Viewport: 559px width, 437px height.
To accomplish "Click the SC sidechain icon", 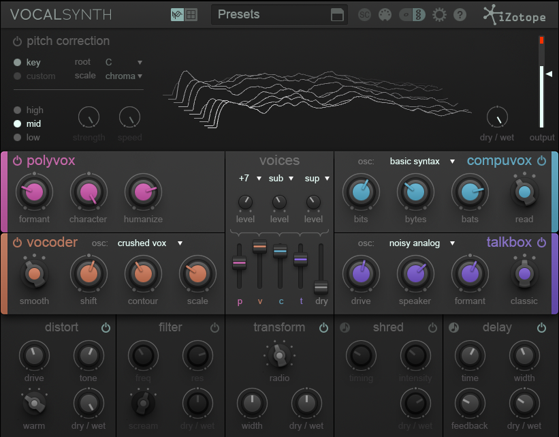I will point(364,15).
